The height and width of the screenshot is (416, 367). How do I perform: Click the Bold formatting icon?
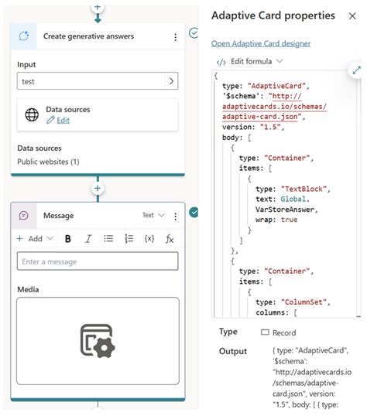tap(68, 239)
